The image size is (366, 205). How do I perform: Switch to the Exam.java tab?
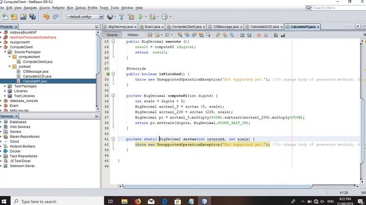[152, 27]
